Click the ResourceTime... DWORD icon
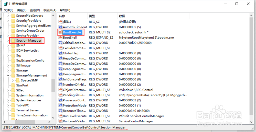Image resolution: width=256 pixels, height=132 pixels. (x=60, y=111)
